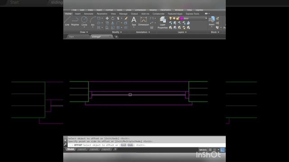Toggle MODEL space button in status bar
The height and width of the screenshot is (162, 289).
pos(203,150)
